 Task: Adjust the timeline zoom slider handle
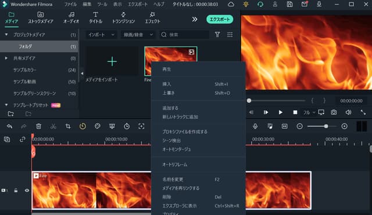click(326, 126)
